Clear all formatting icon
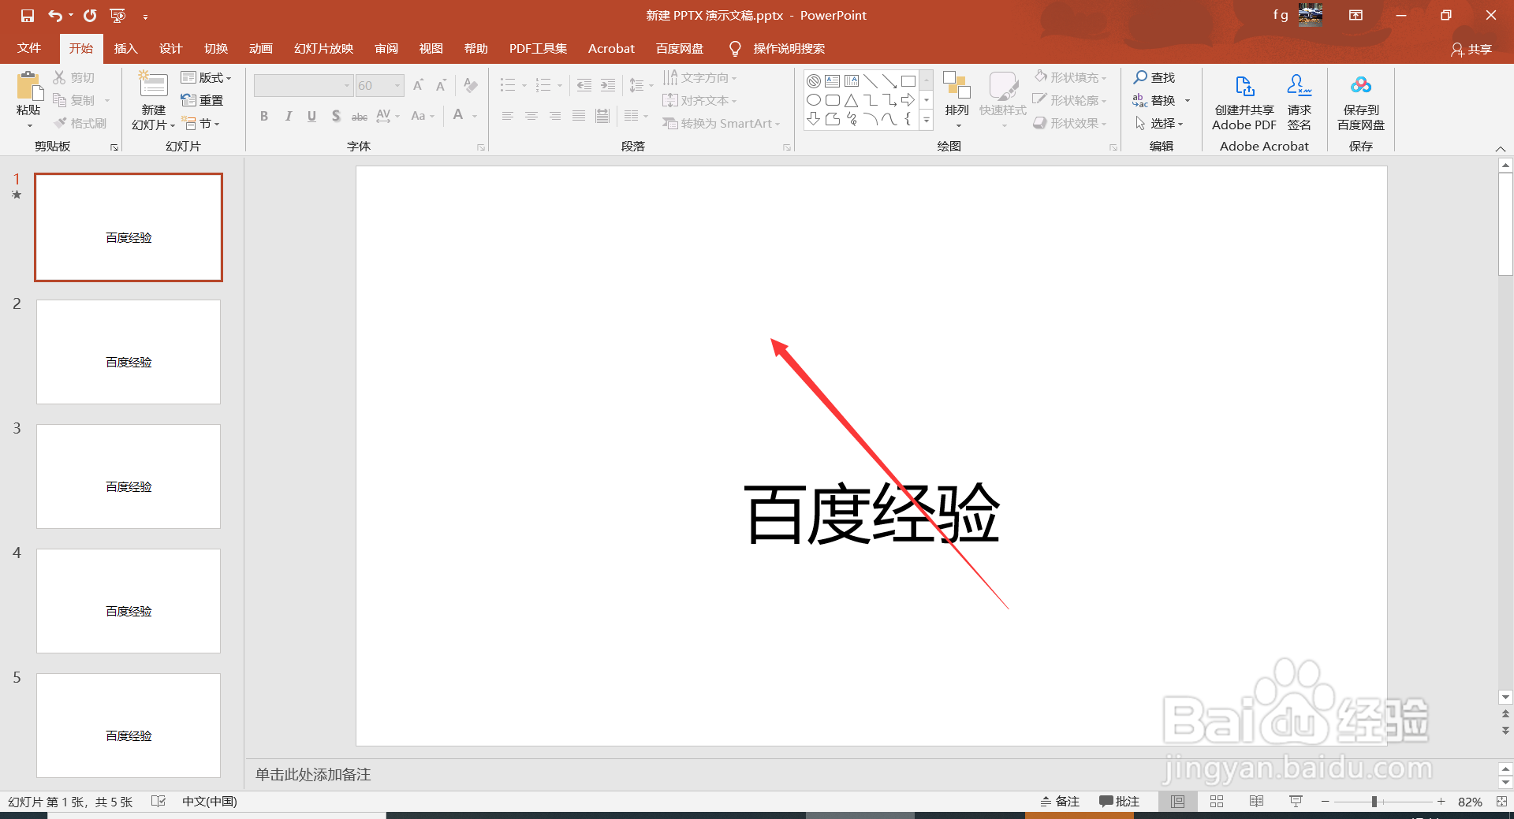The image size is (1514, 819). (471, 85)
